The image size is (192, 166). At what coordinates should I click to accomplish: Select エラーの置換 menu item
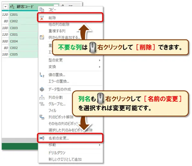(59, 81)
